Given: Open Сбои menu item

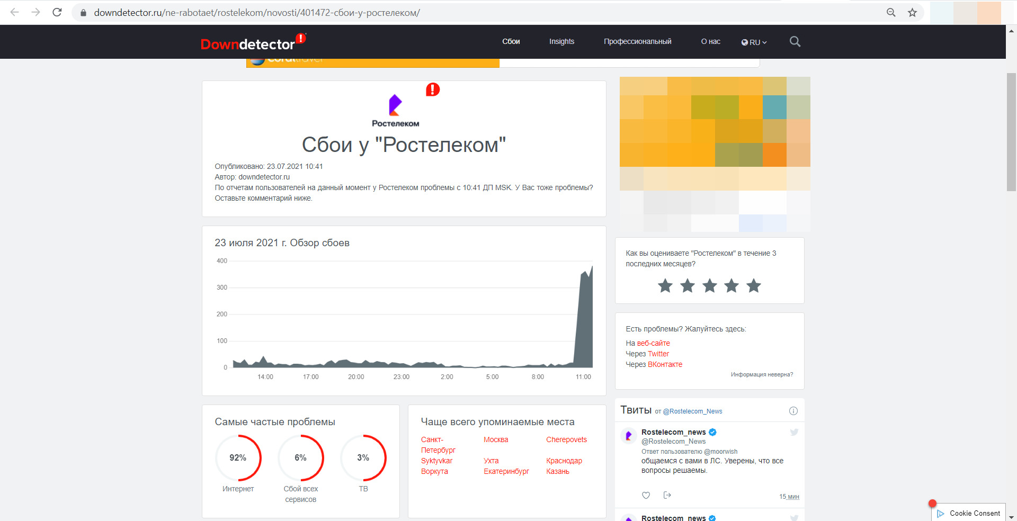Looking at the screenshot, I should 511,41.
